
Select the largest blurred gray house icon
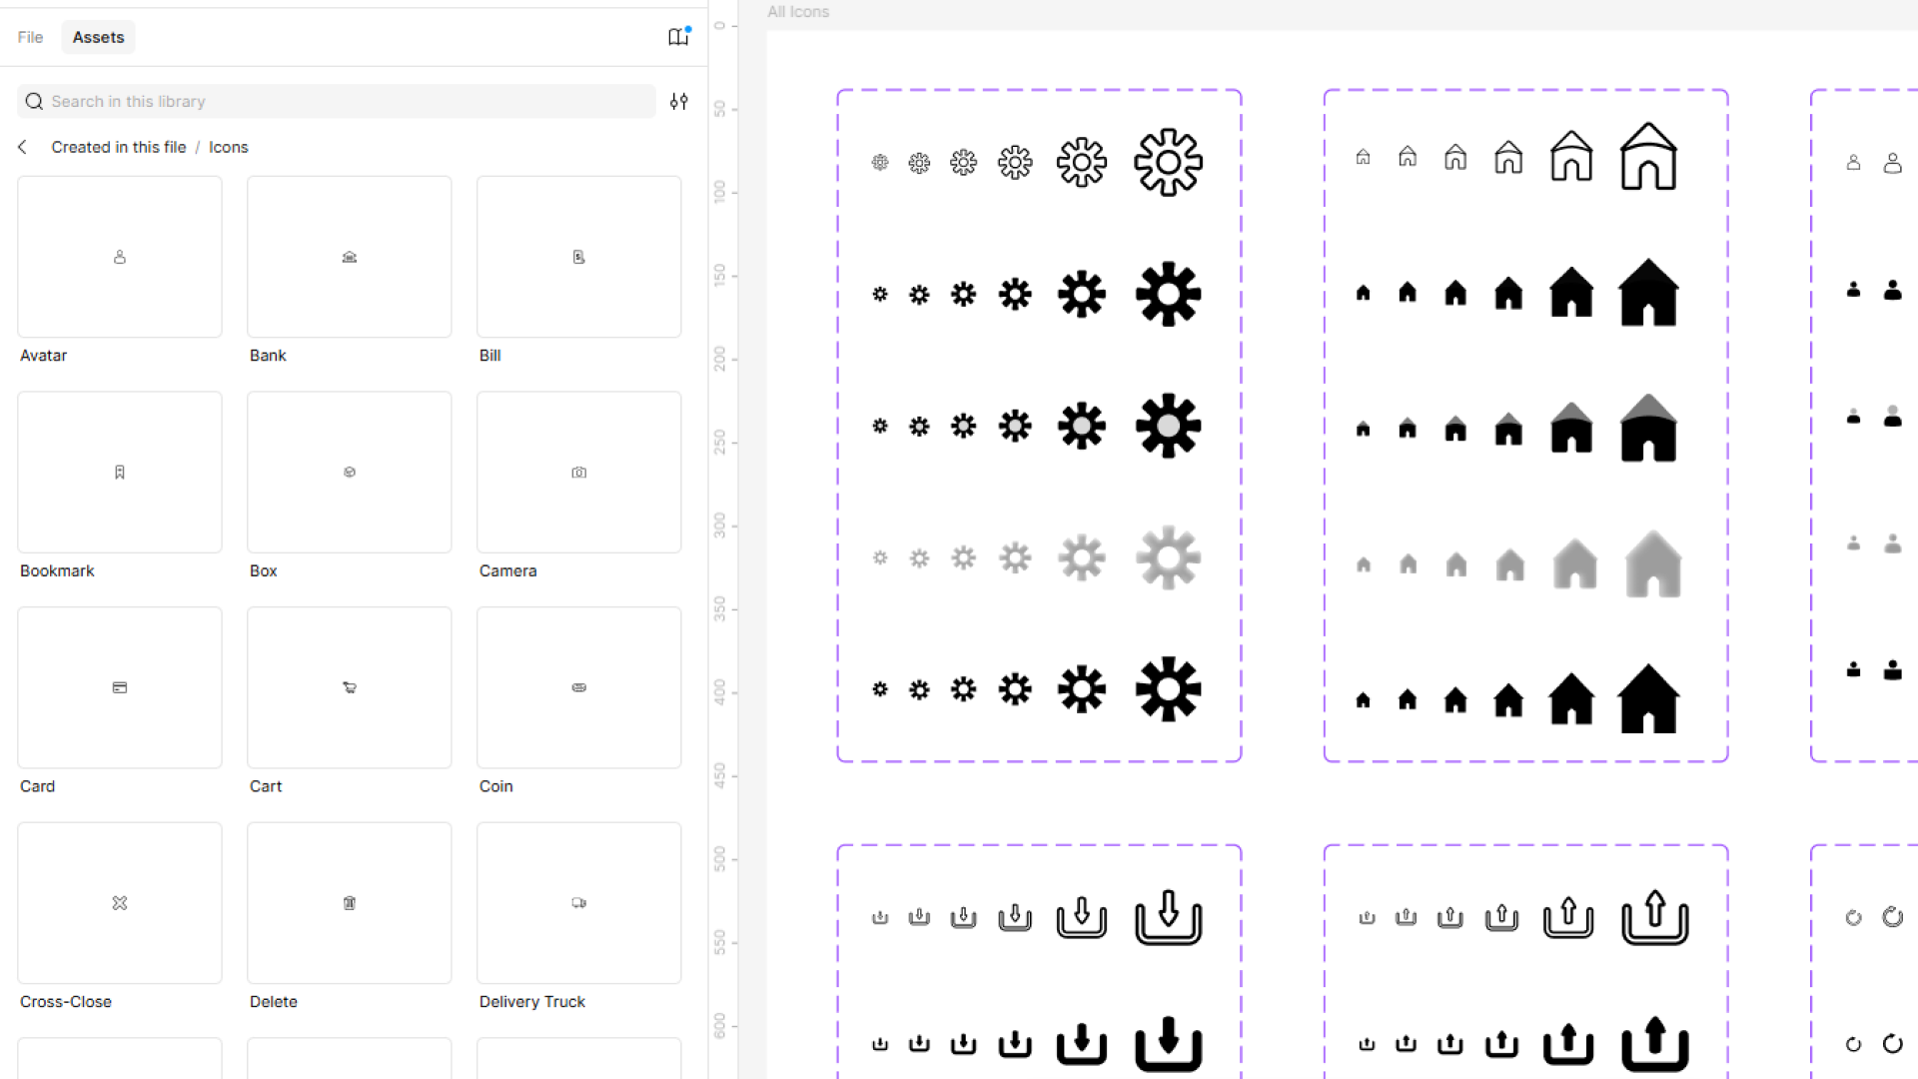point(1653,564)
